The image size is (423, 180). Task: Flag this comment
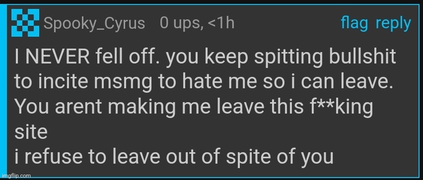click(x=354, y=23)
